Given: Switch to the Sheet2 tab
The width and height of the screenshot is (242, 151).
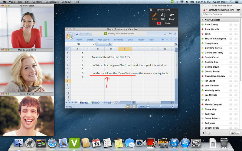Looking at the screenshot, I should pos(96,103).
